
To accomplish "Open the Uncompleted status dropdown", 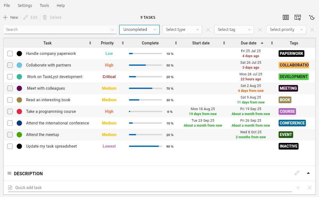I will [139, 30].
